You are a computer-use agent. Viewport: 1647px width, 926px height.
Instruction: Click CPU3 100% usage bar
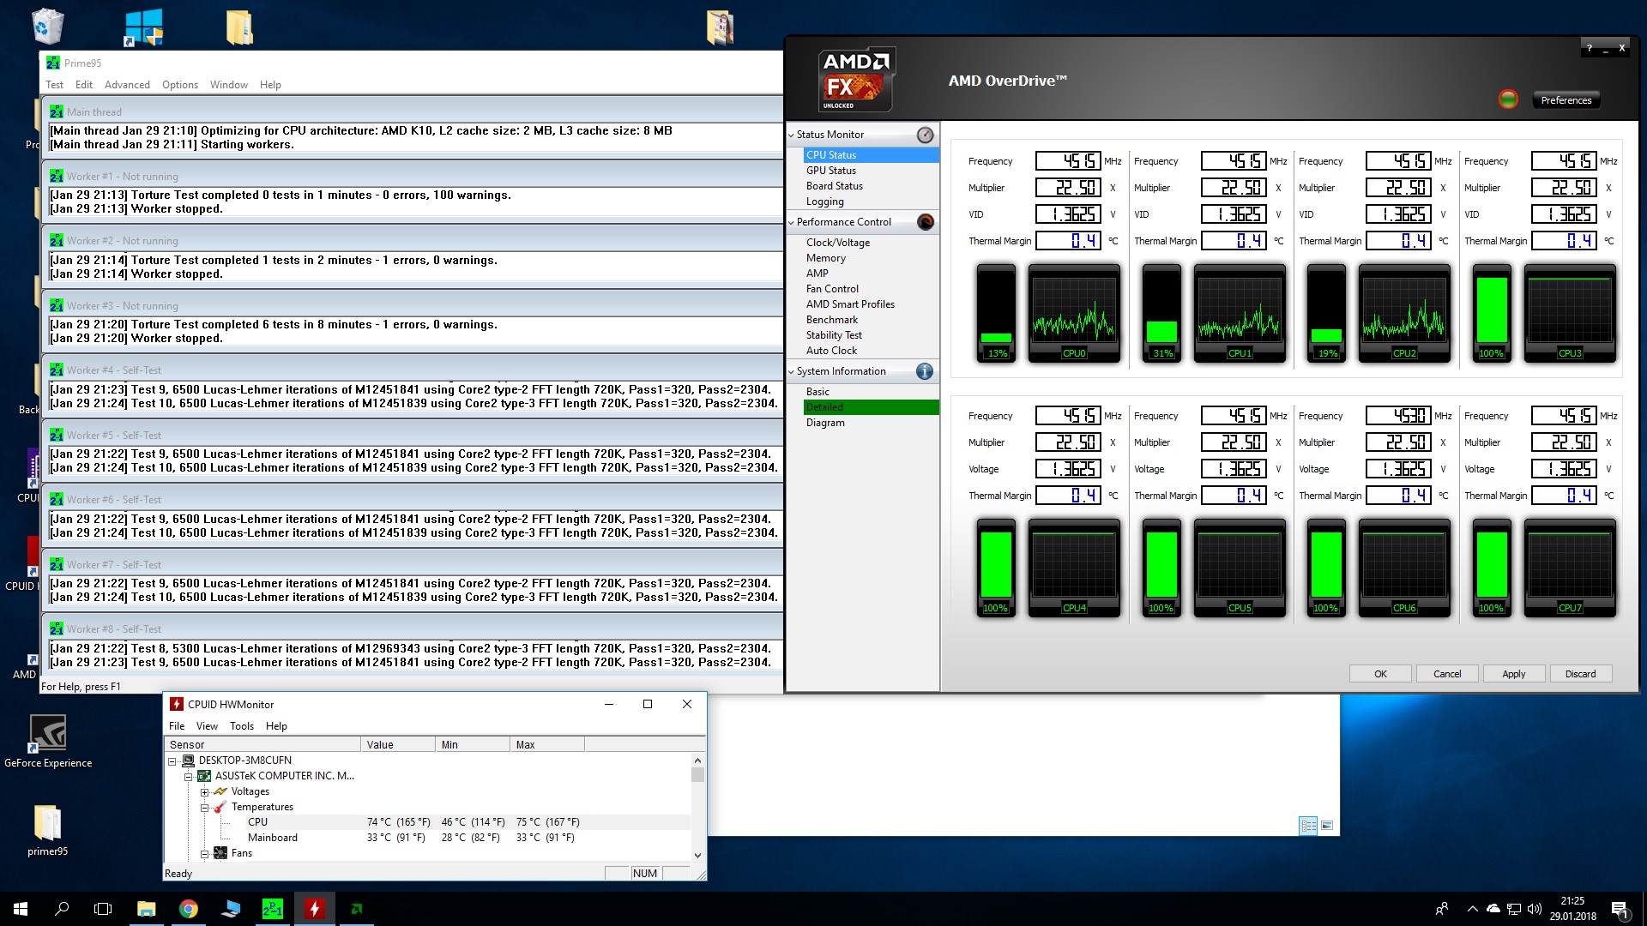[x=1492, y=313]
